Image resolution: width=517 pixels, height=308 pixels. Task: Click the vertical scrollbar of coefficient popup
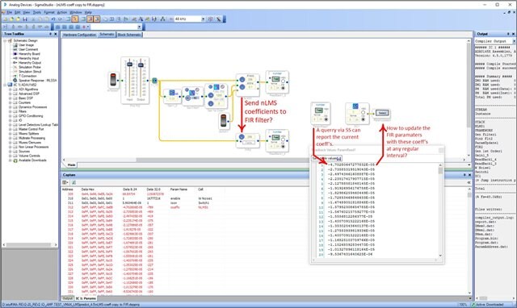440,210
